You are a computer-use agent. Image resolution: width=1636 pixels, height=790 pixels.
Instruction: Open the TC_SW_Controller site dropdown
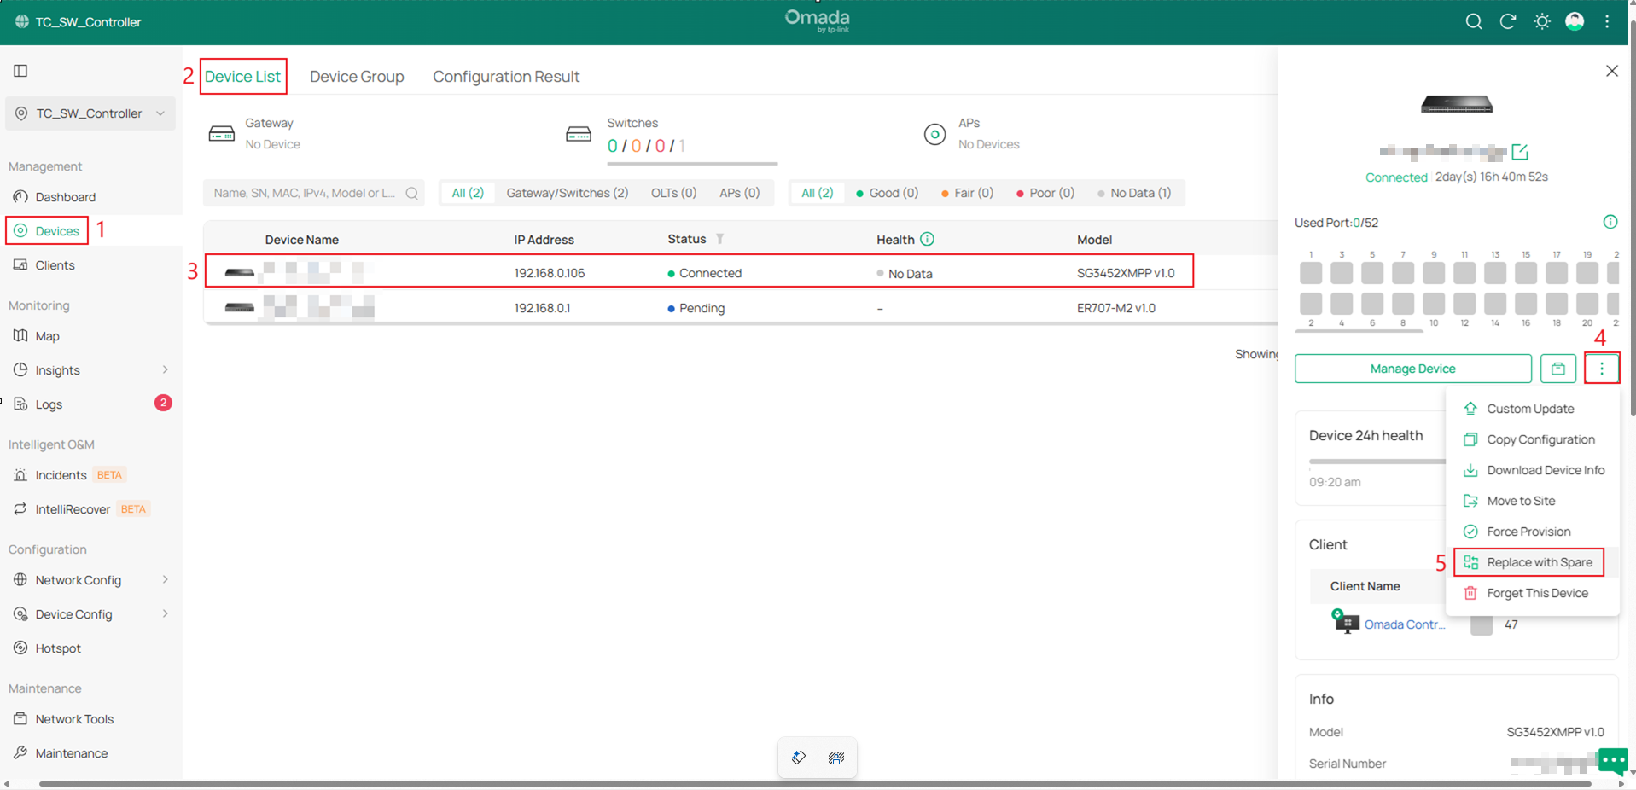pyautogui.click(x=90, y=113)
